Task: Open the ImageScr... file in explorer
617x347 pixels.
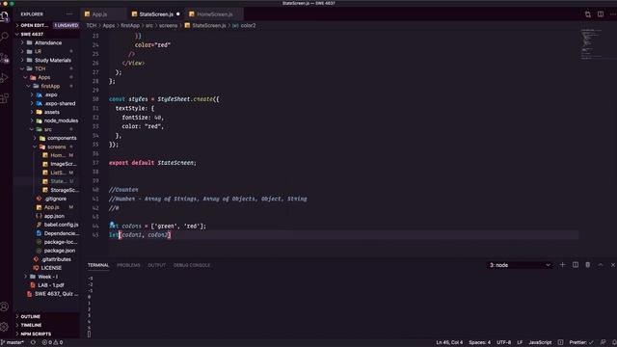Action: (47, 164)
